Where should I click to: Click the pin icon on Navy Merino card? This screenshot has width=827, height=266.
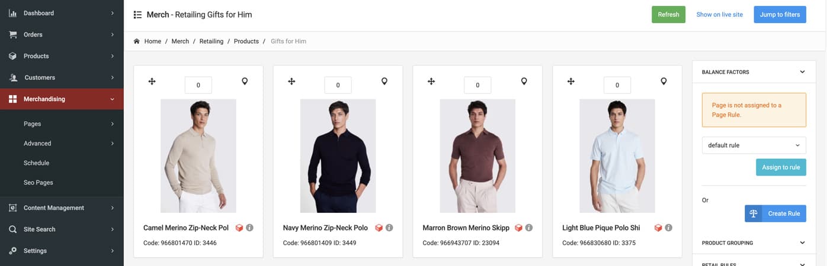pyautogui.click(x=384, y=82)
